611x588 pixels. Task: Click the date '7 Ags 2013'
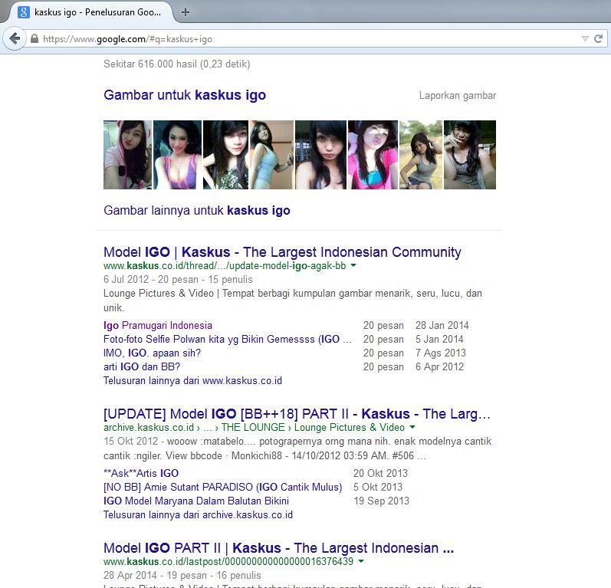440,353
